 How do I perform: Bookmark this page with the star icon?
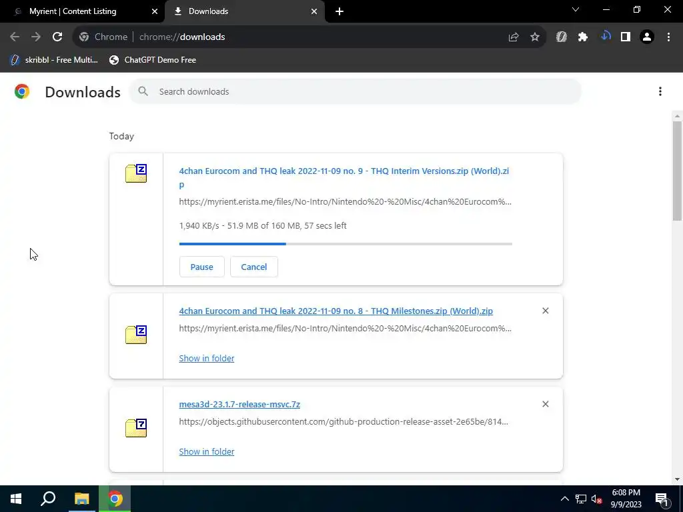(535, 37)
